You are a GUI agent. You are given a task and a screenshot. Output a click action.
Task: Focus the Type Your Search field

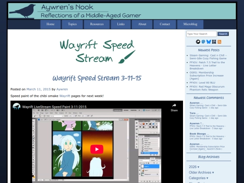(201, 34)
